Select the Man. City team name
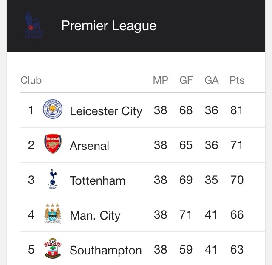272x265 pixels. tap(95, 216)
